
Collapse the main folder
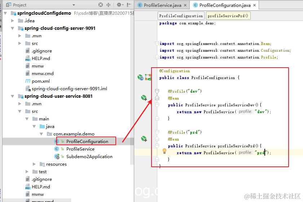[x=27, y=119]
